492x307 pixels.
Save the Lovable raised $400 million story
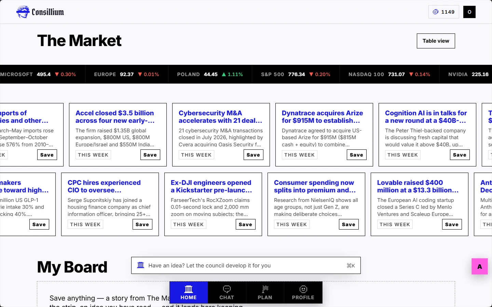[x=452, y=224]
